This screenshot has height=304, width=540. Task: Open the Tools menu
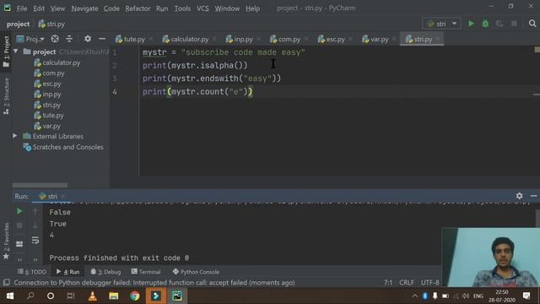tap(182, 8)
